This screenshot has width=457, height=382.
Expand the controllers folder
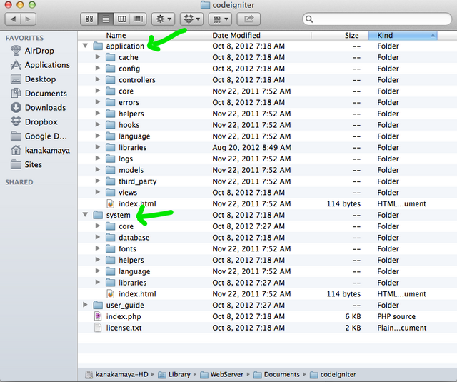click(x=98, y=79)
